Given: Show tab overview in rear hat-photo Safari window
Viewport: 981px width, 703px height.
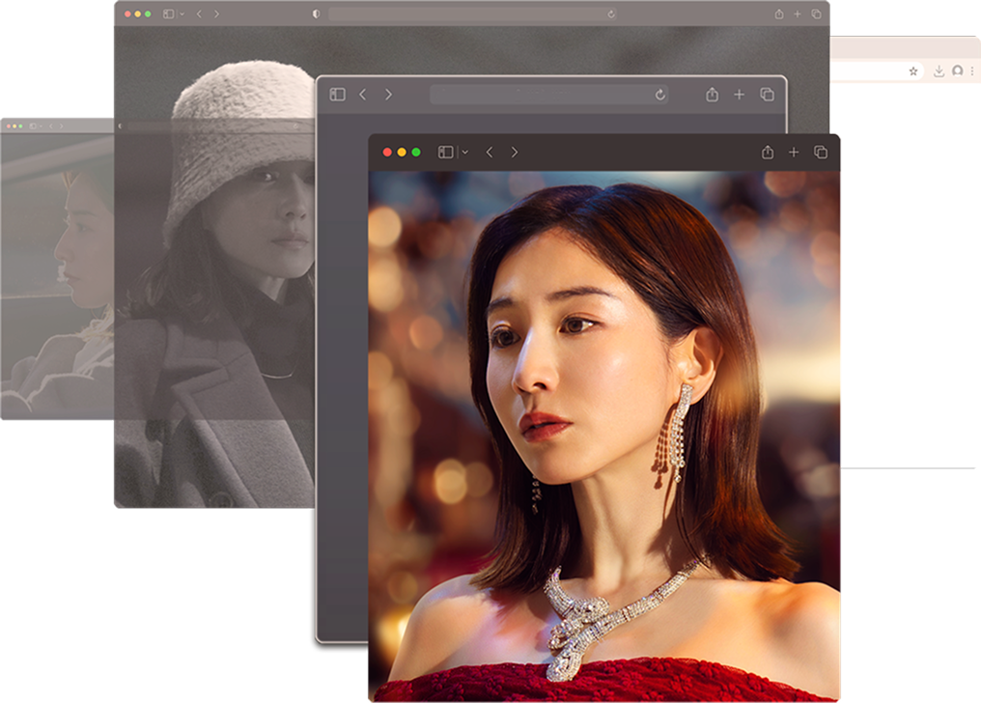Looking at the screenshot, I should click(817, 14).
